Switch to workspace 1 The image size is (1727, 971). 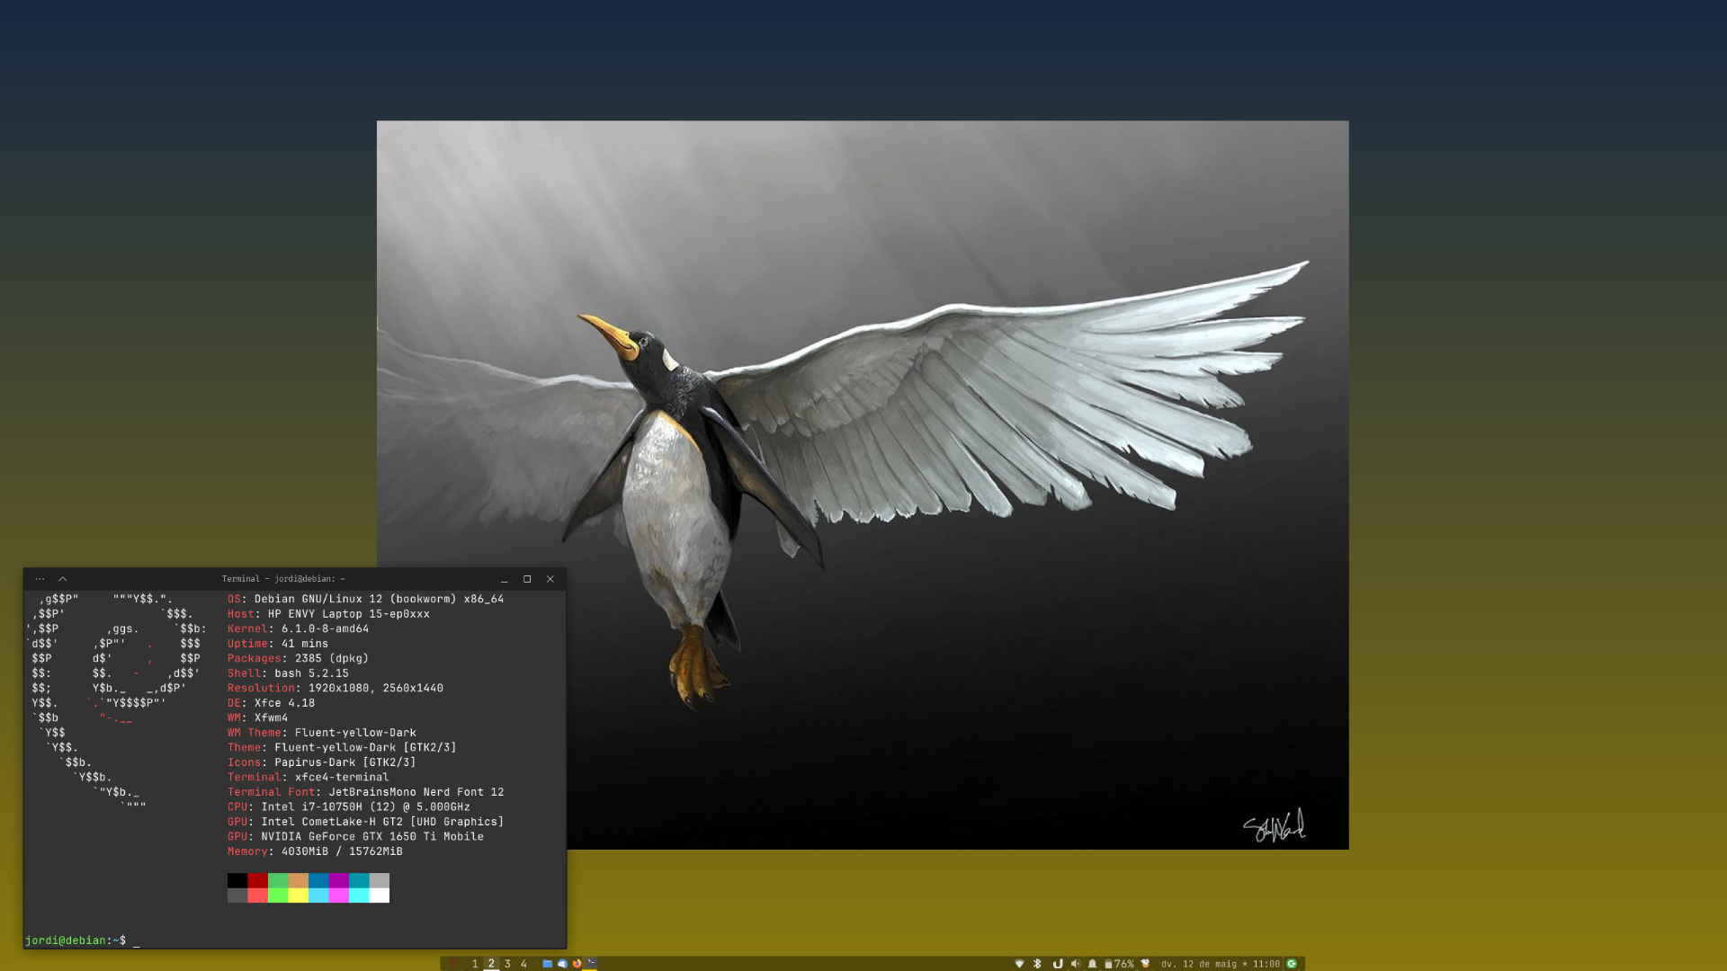[475, 963]
